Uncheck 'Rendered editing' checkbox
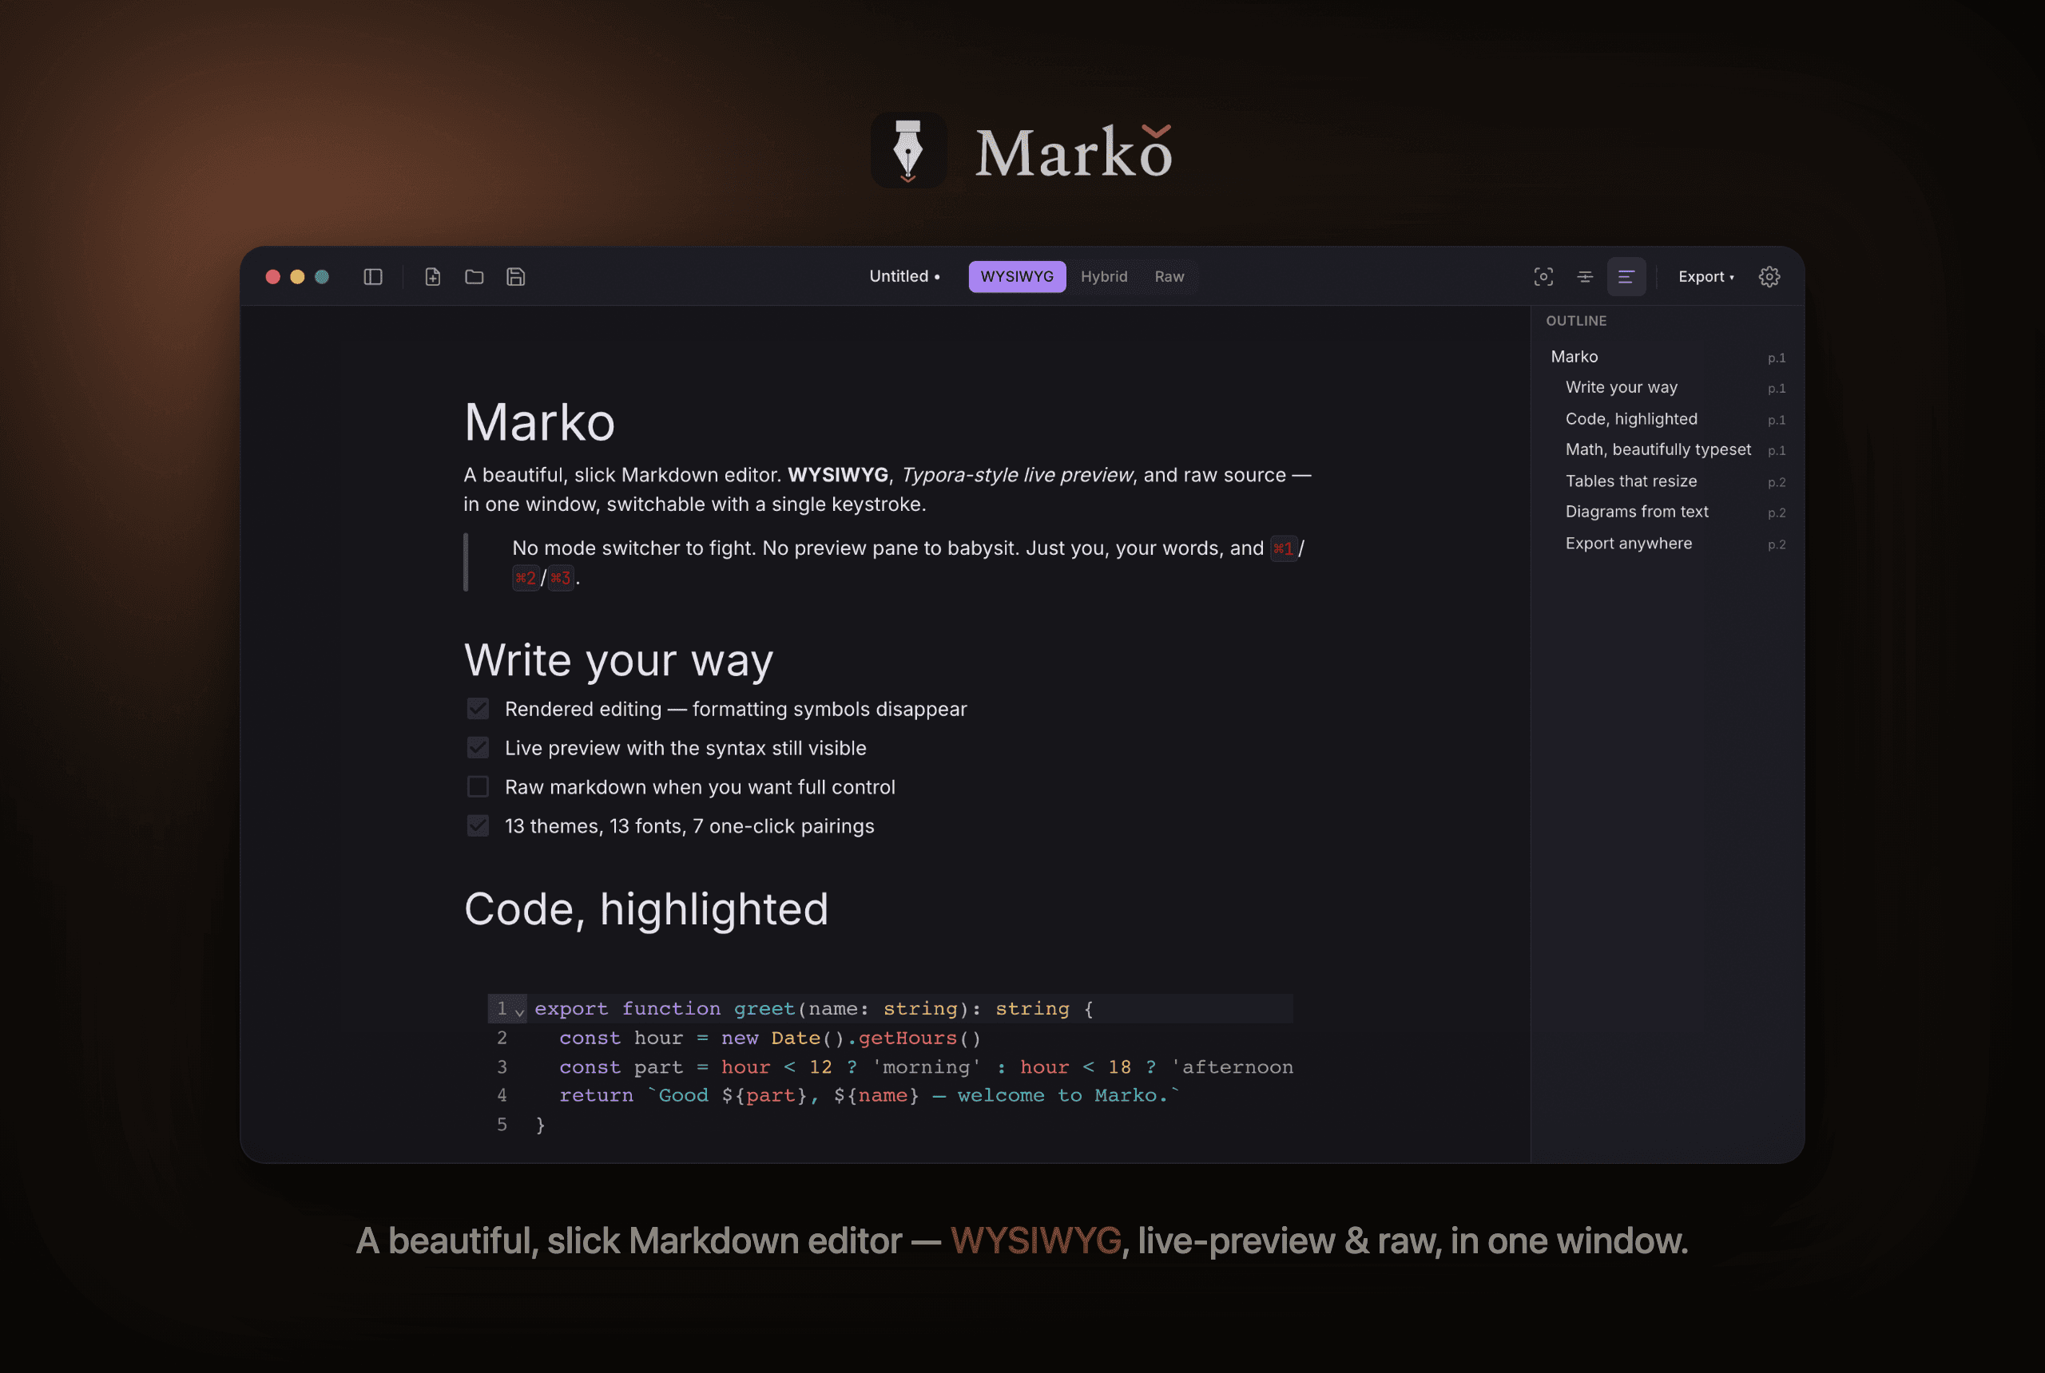The image size is (2045, 1373). (478, 708)
